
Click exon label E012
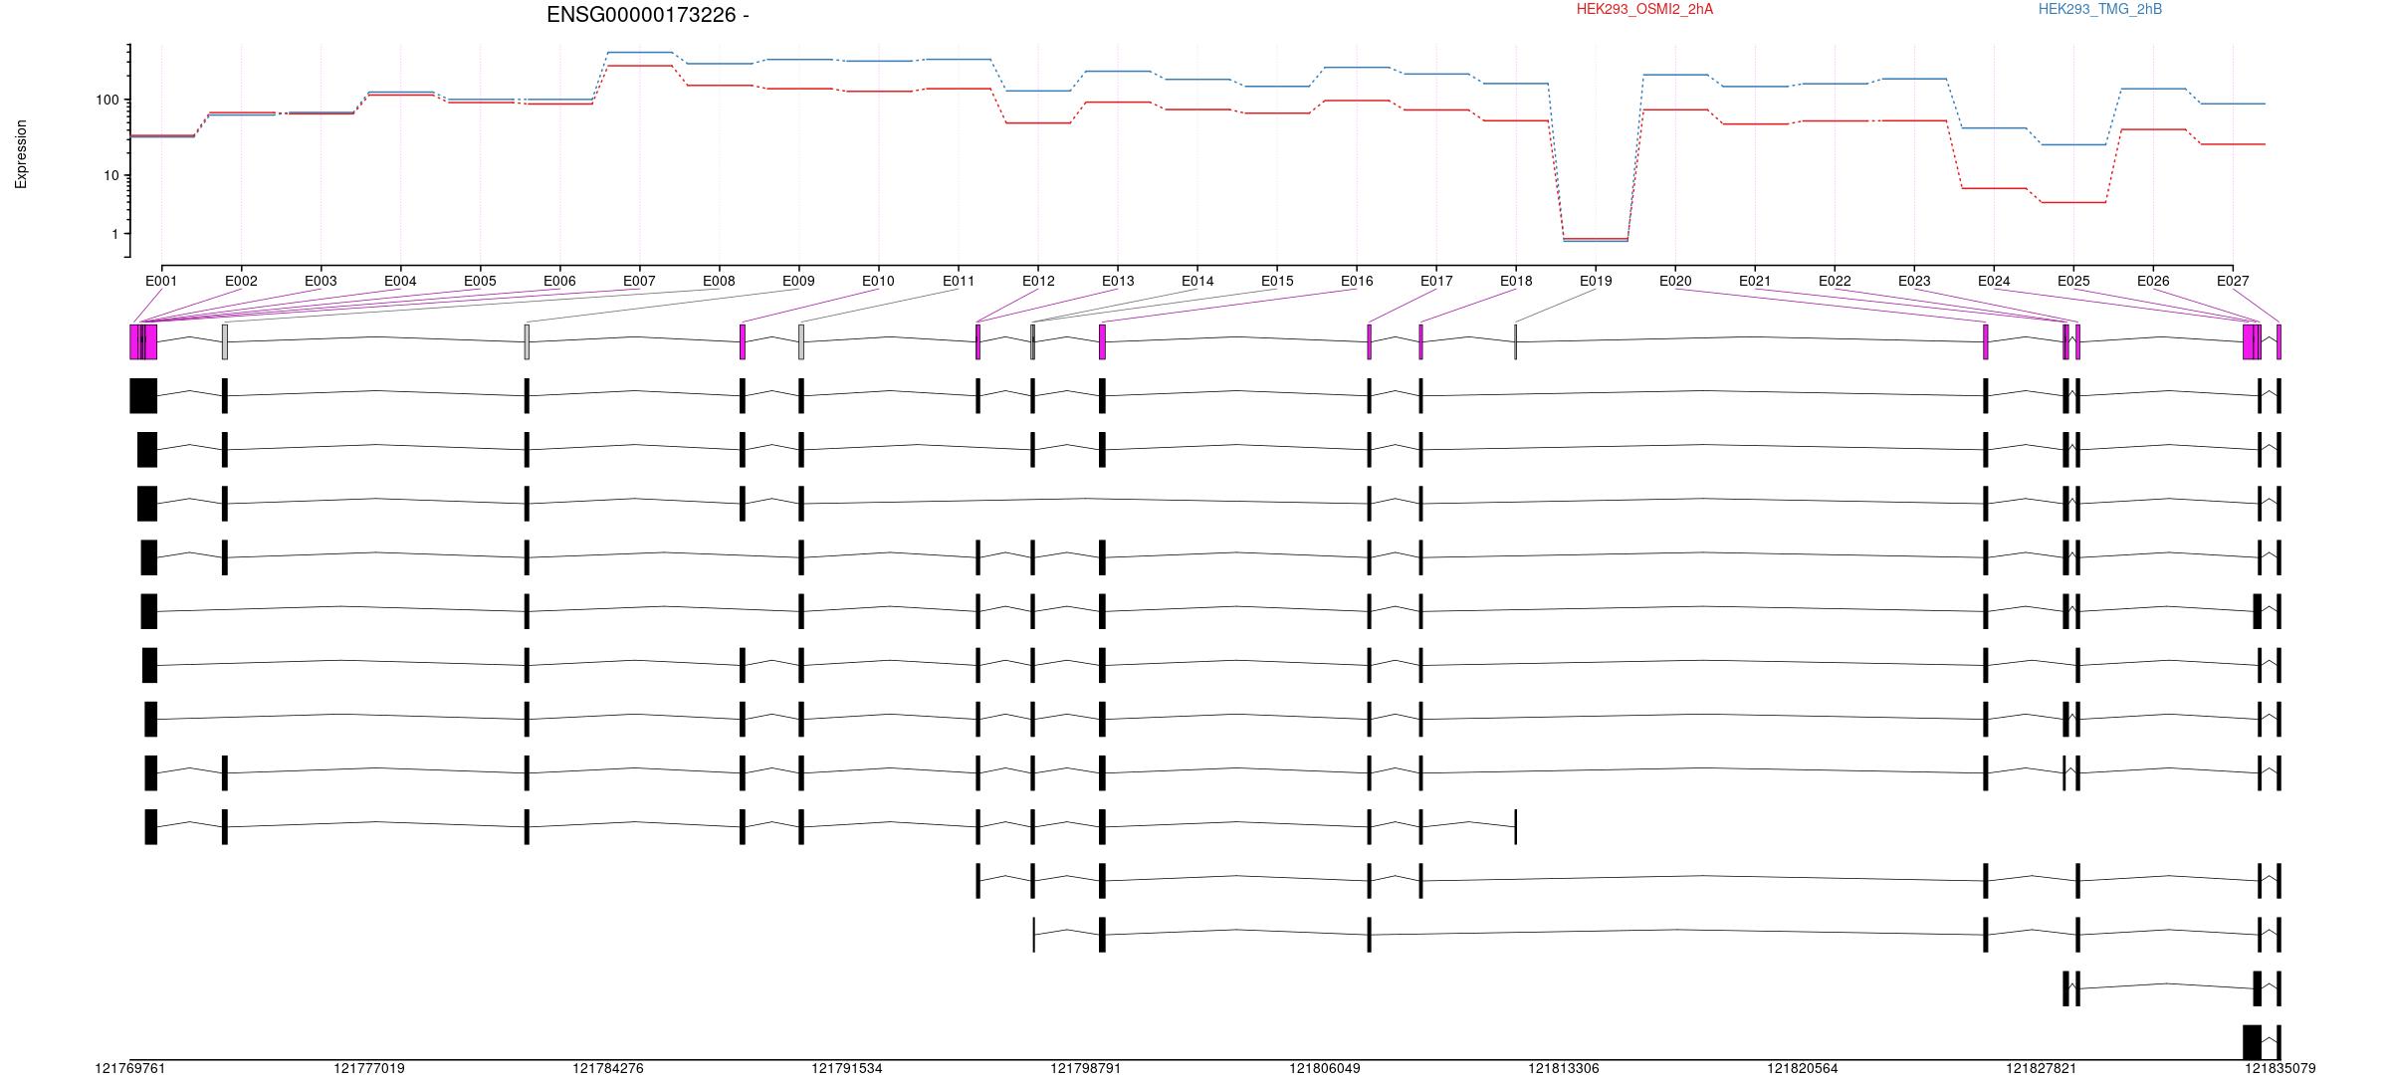point(1038,281)
